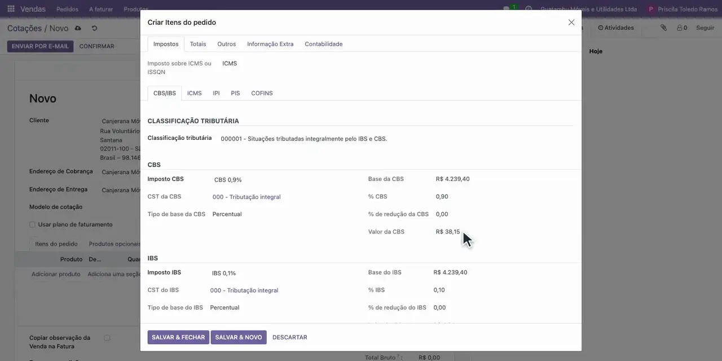Screen dimensions: 722x361
Task: Click the Salvar & Fechar button
Action: tap(178, 337)
